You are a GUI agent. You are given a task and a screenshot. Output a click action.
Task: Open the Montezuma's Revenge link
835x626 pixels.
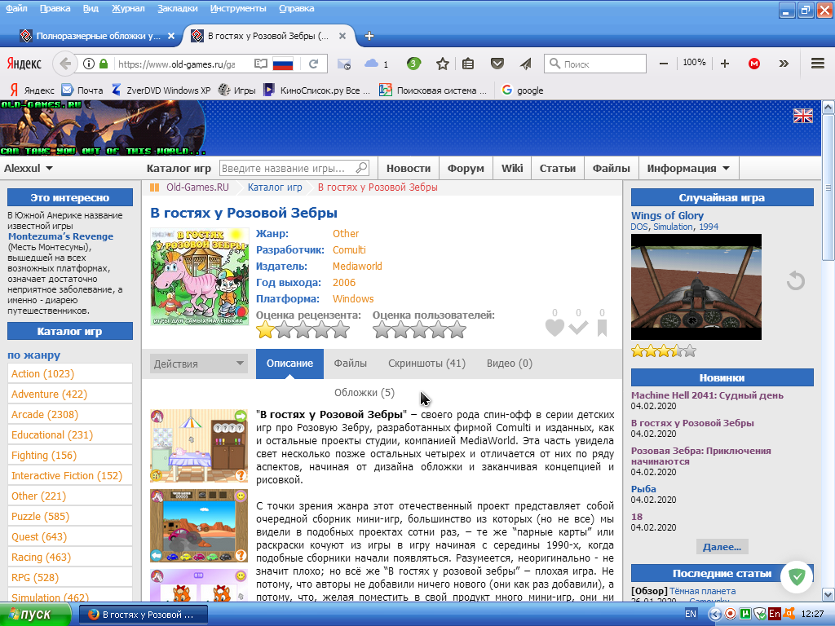(60, 236)
